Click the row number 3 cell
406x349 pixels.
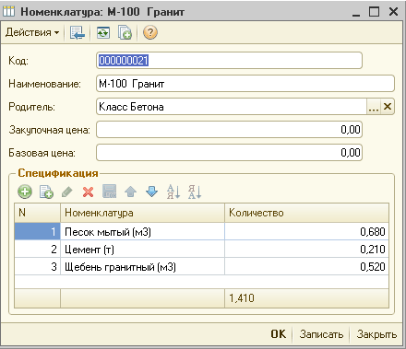[37, 267]
